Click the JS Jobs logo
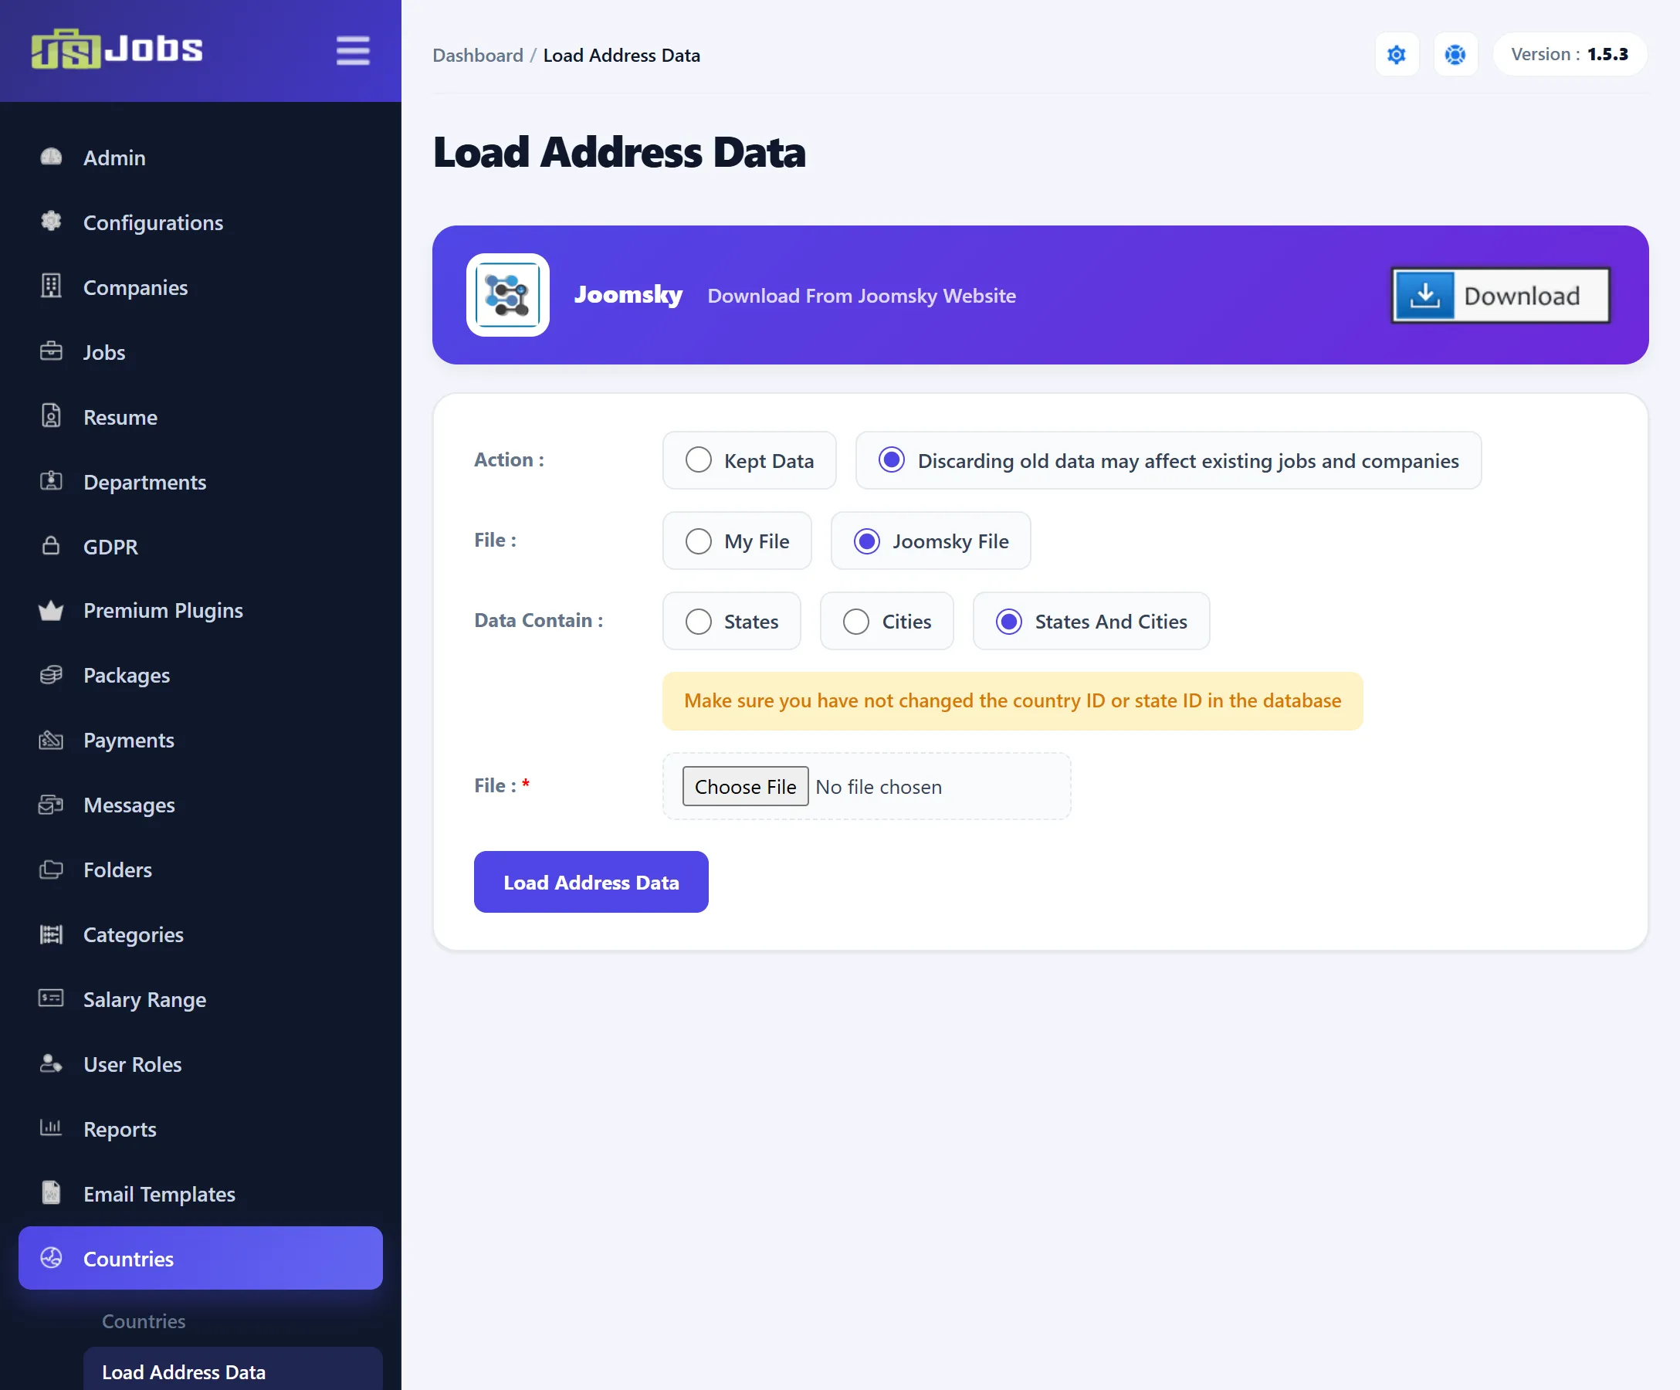The width and height of the screenshot is (1680, 1390). (x=117, y=49)
